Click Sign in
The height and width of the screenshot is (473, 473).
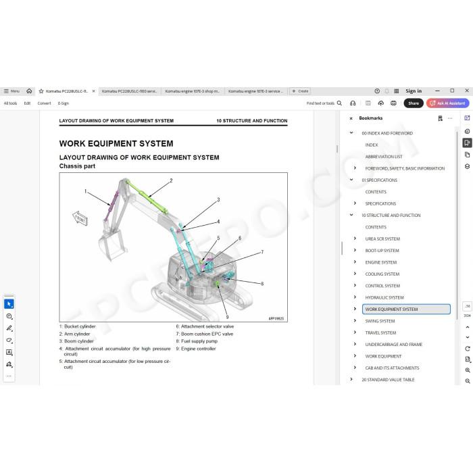[414, 91]
